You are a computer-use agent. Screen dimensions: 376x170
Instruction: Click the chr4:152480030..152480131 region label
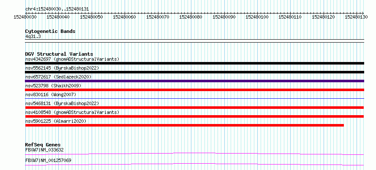pos(57,9)
